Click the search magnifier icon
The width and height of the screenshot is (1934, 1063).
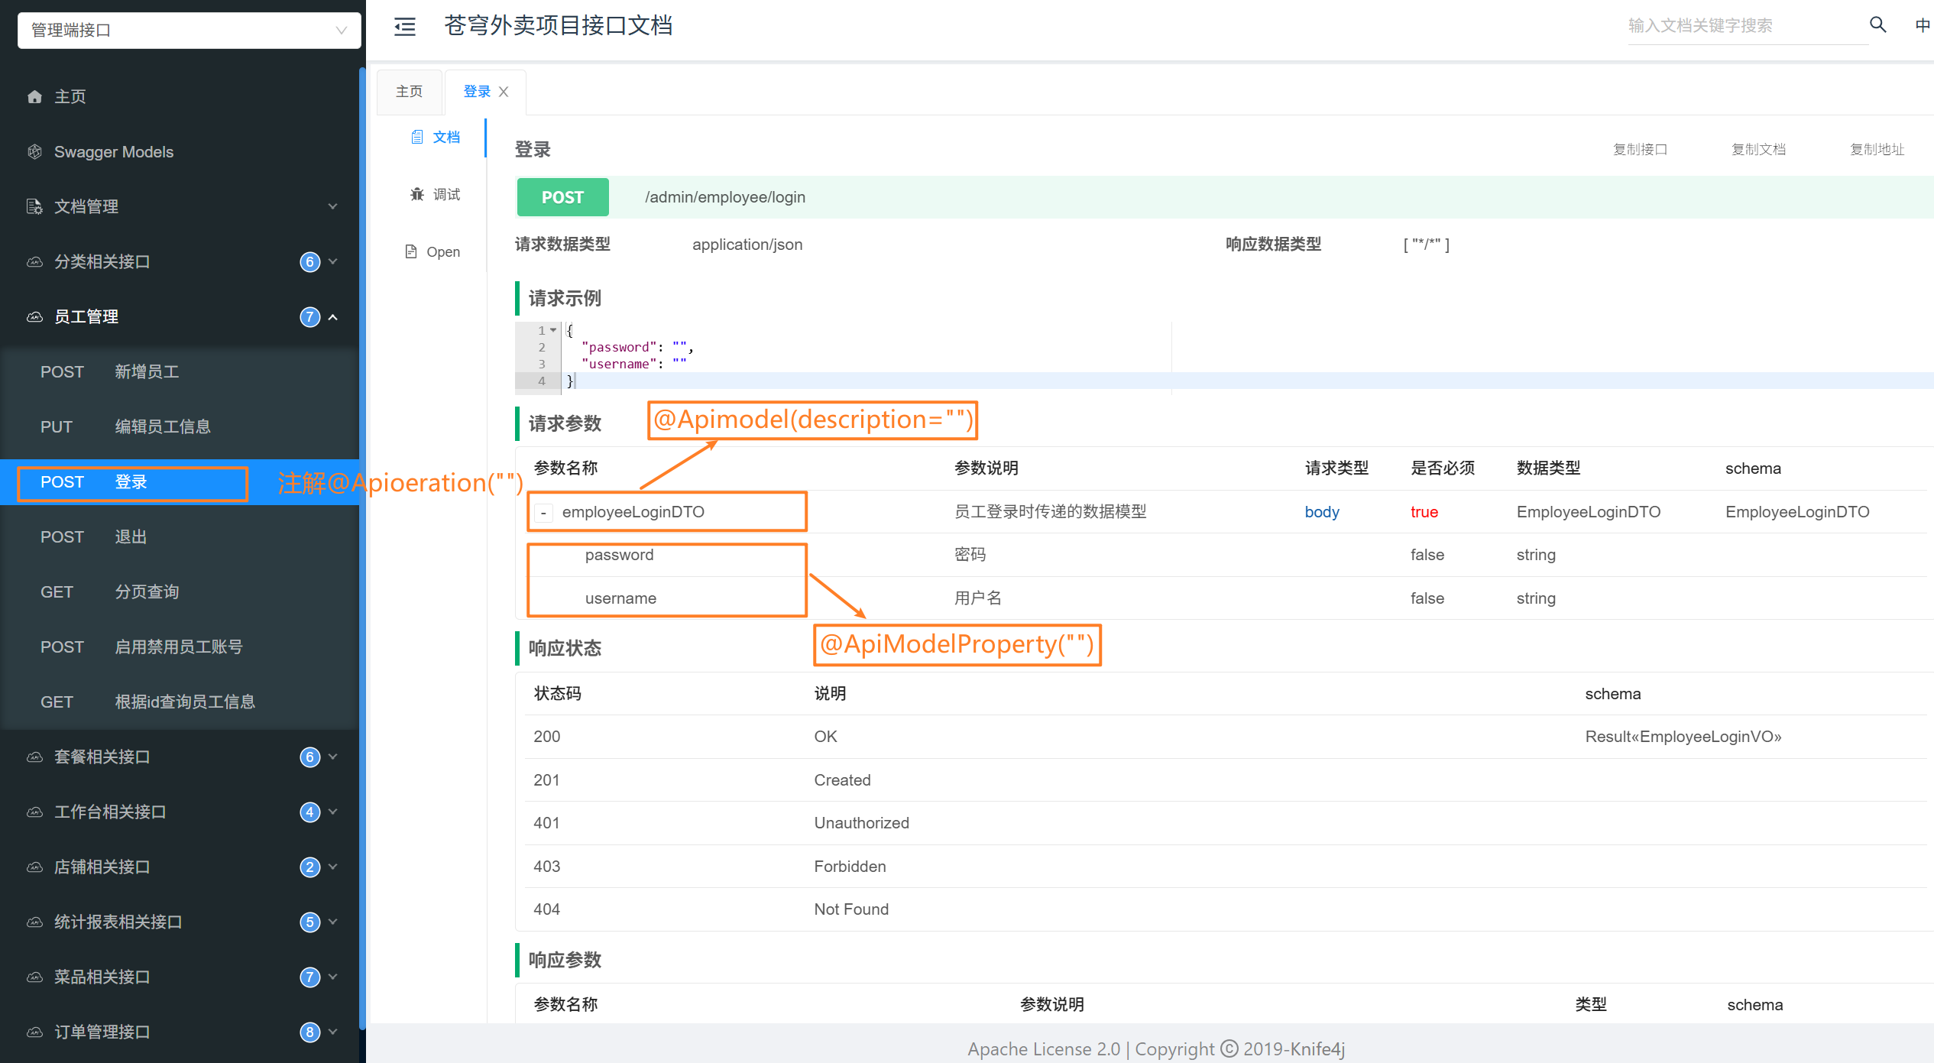1877,25
